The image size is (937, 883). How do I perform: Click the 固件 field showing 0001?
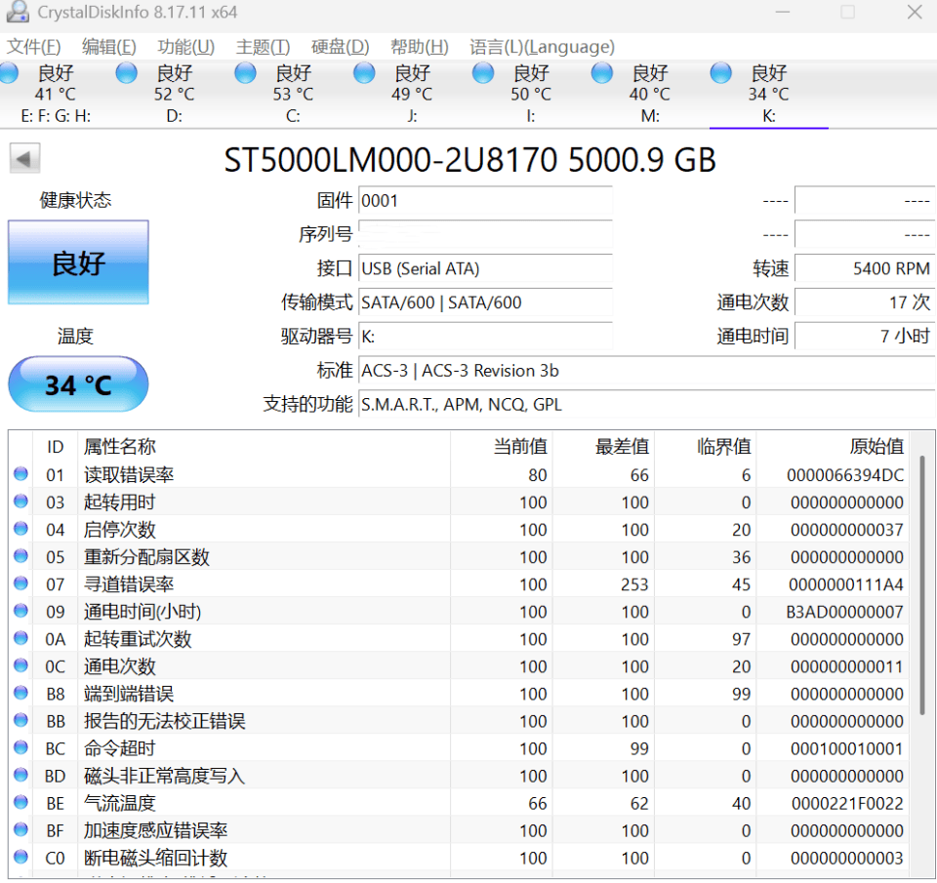[485, 201]
